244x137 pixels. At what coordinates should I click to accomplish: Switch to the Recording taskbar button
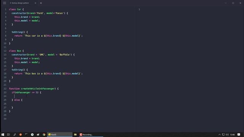coord(91,134)
